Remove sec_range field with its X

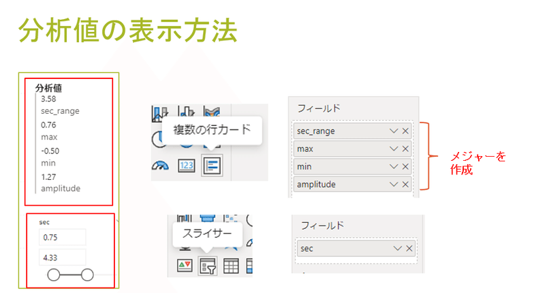point(405,131)
